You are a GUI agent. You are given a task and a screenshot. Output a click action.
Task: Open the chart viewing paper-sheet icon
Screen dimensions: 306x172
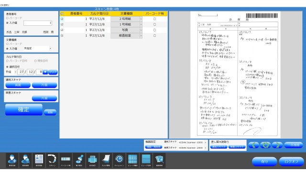[x=106, y=161]
